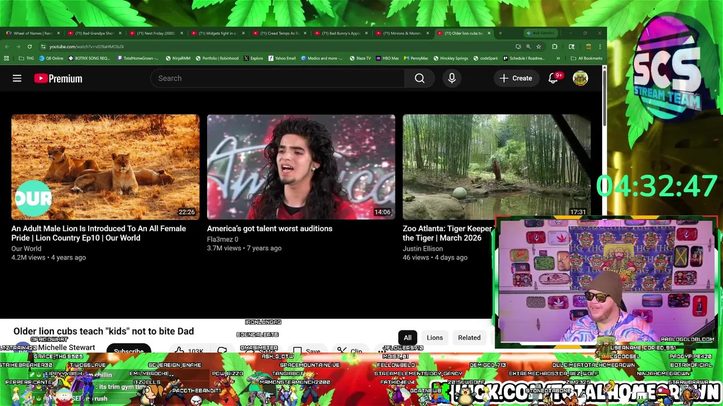Viewport: 723px width, 406px height.
Task: Click the Ask Gemini button
Action: coord(541,33)
